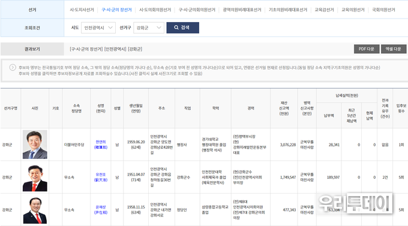Viewport: 408px width, 226px height.
Task: Enlarge photo of candidate 윤재상
Action: pyautogui.click(x=35, y=210)
